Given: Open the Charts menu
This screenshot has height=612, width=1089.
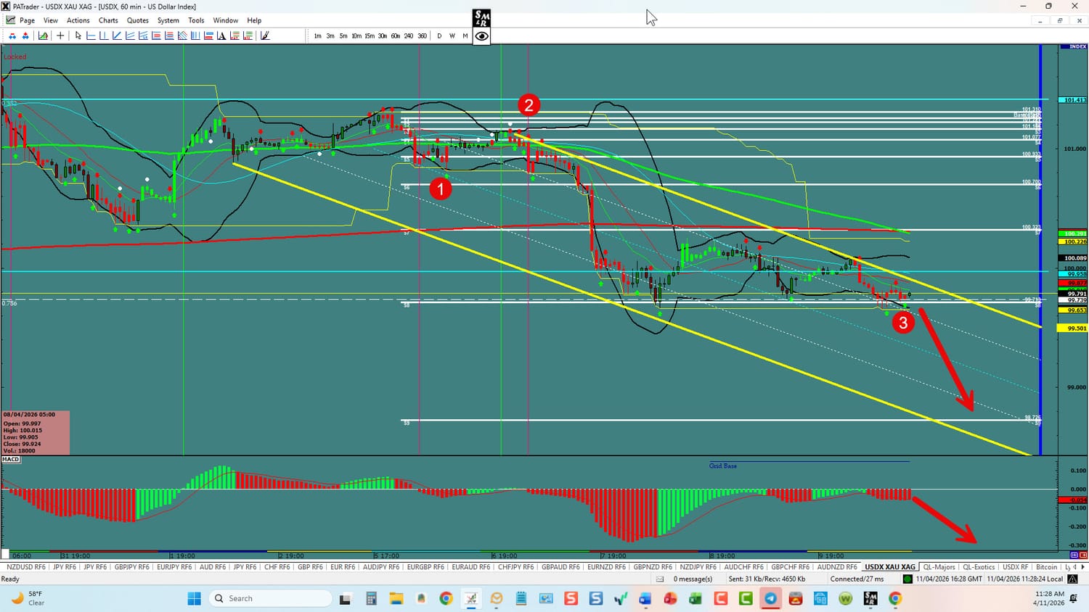Looking at the screenshot, I should point(108,20).
